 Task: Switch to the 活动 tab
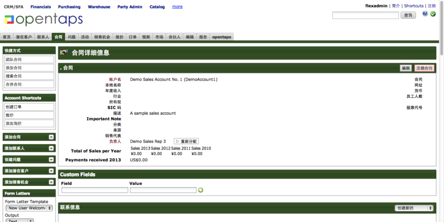tap(85, 37)
